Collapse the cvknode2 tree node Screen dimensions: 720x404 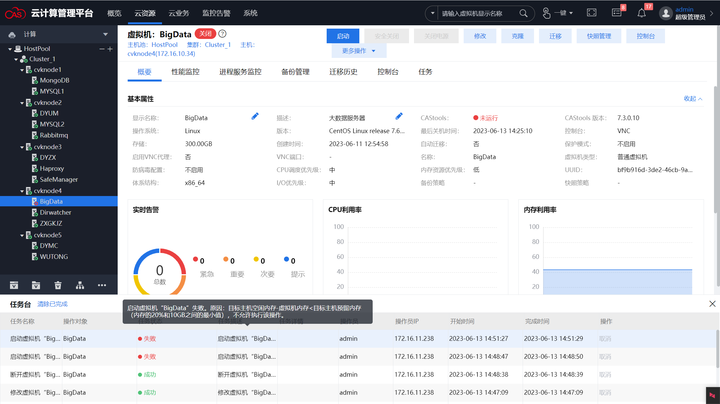click(x=22, y=103)
